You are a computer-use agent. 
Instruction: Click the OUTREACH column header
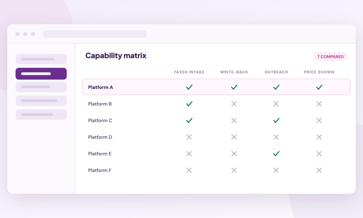[x=276, y=72]
